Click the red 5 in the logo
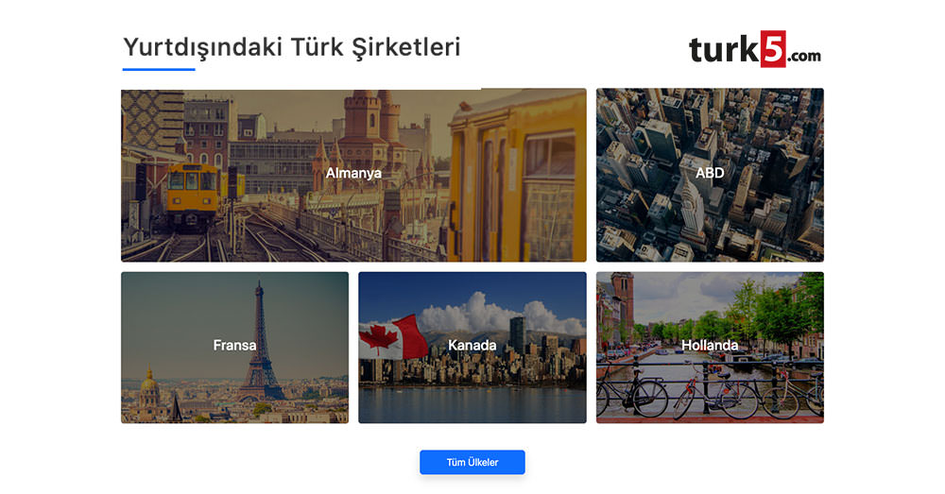 point(773,49)
